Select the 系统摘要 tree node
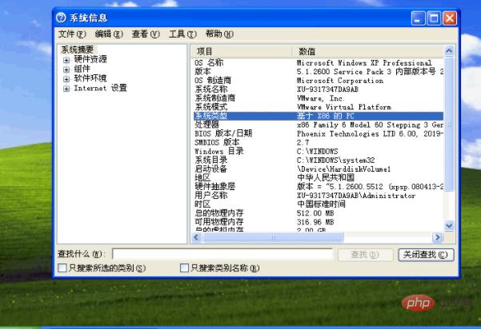The image size is (481, 329). tap(78, 50)
